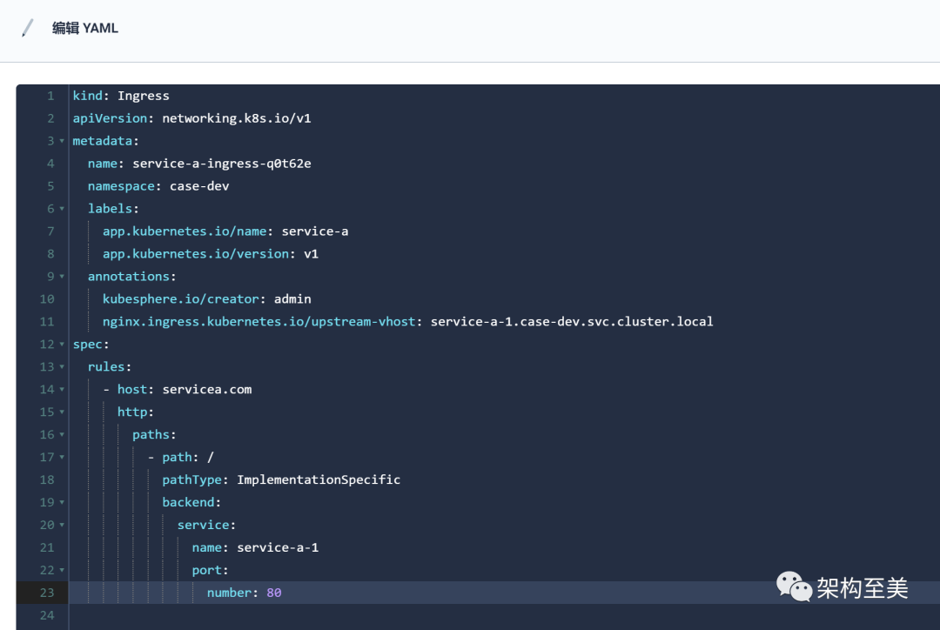Click 'kubesphere.io/creator' annotation key
Viewport: 940px width, 630px height.
(181, 299)
